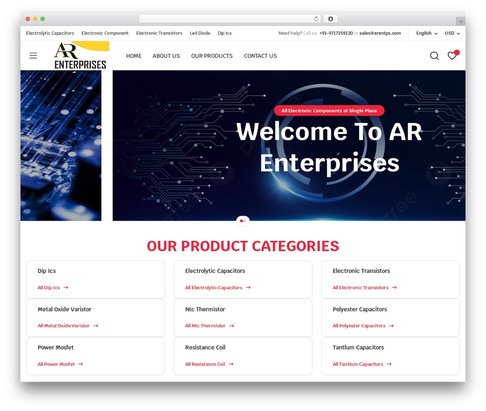
Task: Click the arrow beside All Dip Ics
Action: pos(66,287)
